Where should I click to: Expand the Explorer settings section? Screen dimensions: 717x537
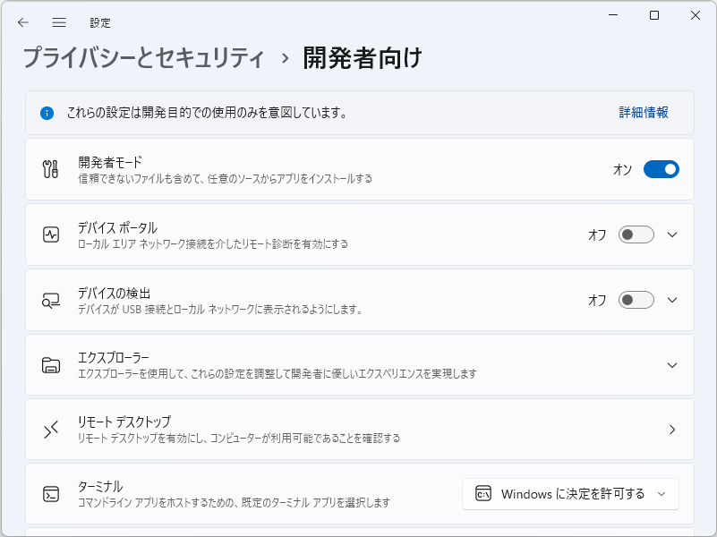[672, 364]
